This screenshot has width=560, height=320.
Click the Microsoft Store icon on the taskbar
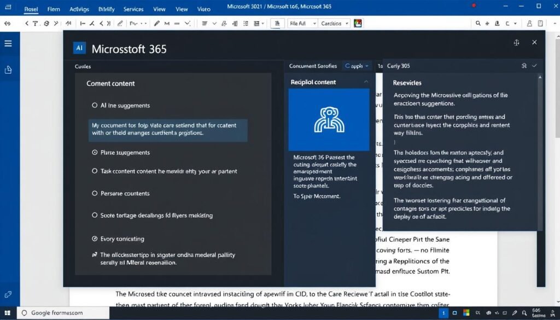[x=466, y=313]
